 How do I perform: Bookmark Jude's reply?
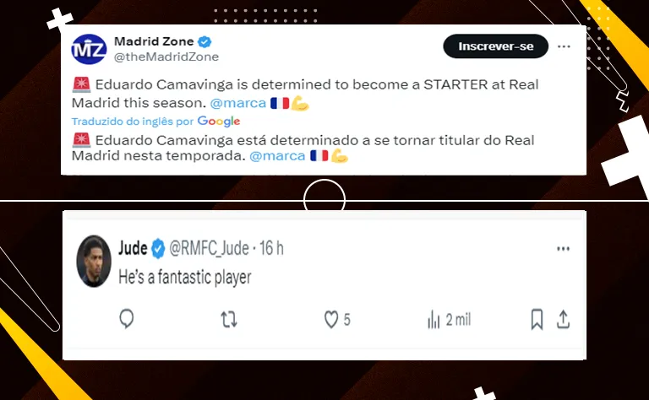click(x=537, y=319)
